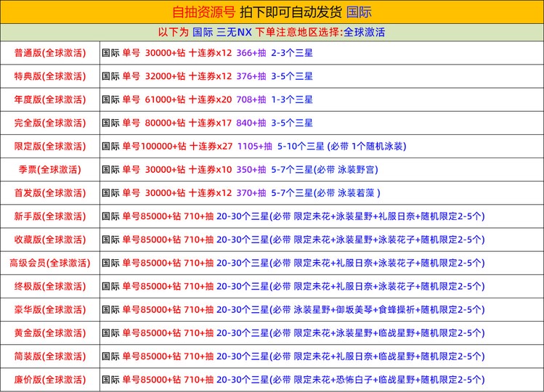Select the 特典版(全球激活) row label
The height and width of the screenshot is (392, 544).
point(50,76)
